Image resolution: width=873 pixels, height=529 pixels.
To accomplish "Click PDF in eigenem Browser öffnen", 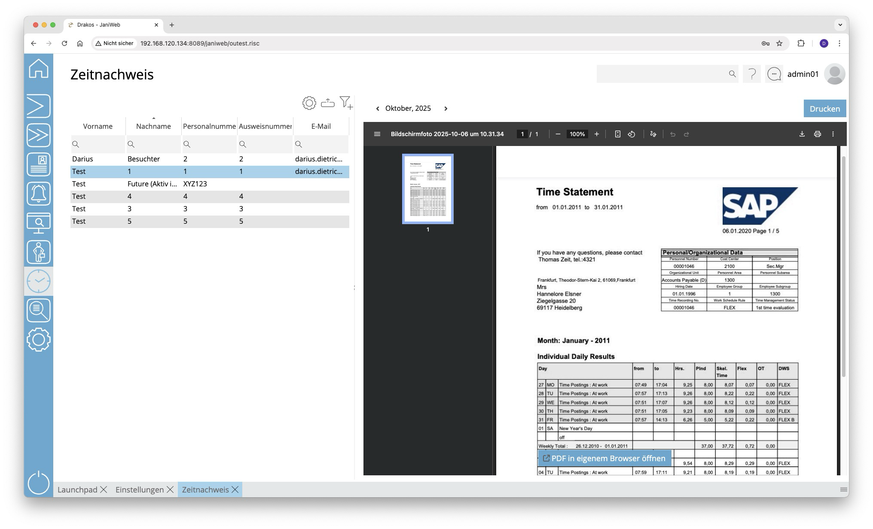I will [x=604, y=459].
